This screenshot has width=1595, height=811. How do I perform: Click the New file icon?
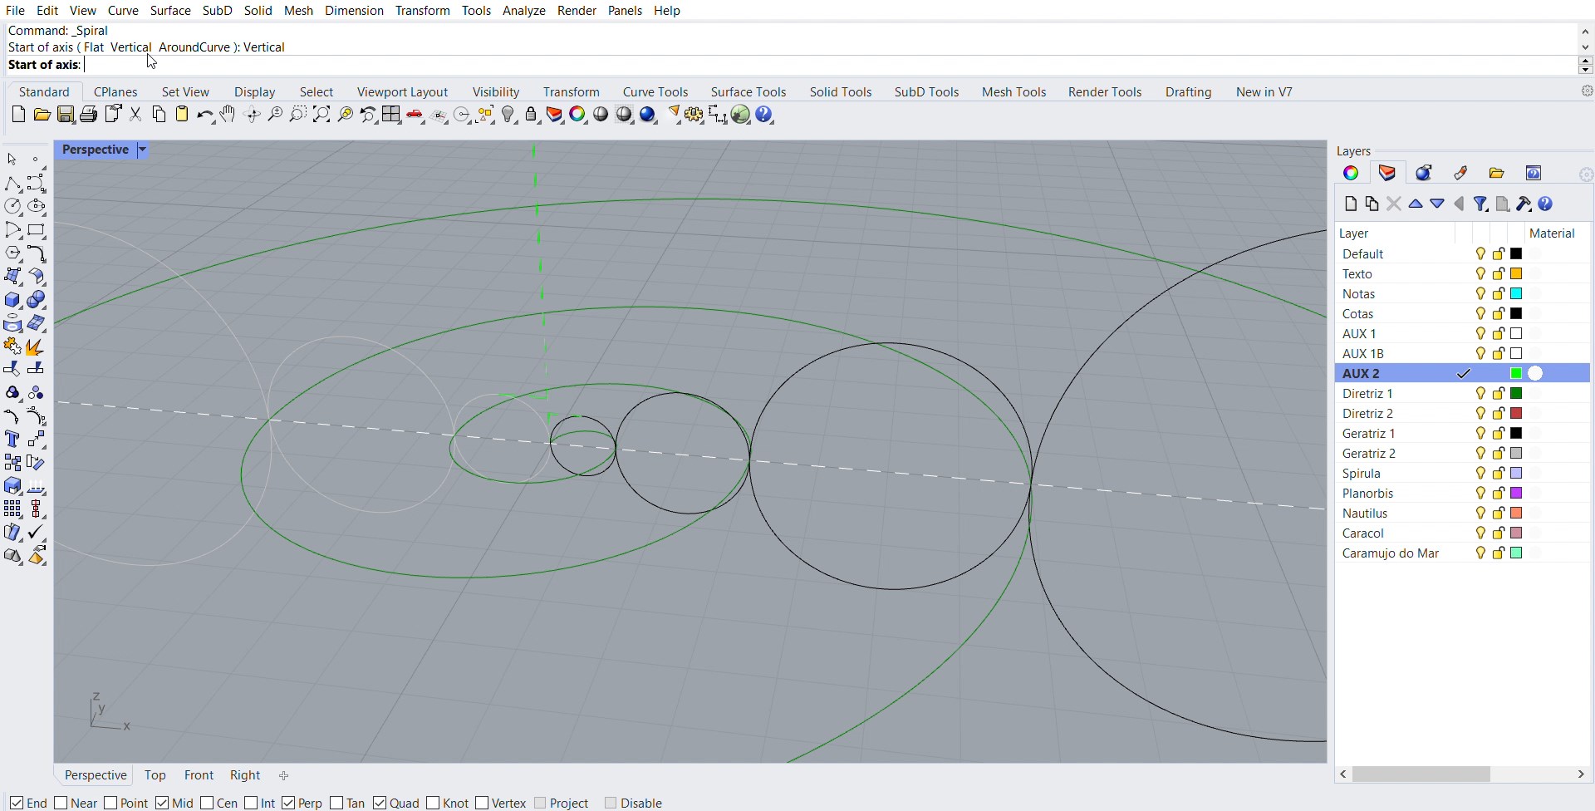point(18,115)
